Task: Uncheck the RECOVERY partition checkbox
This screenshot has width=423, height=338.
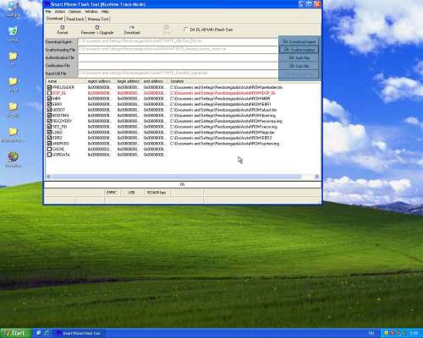Action: click(49, 121)
